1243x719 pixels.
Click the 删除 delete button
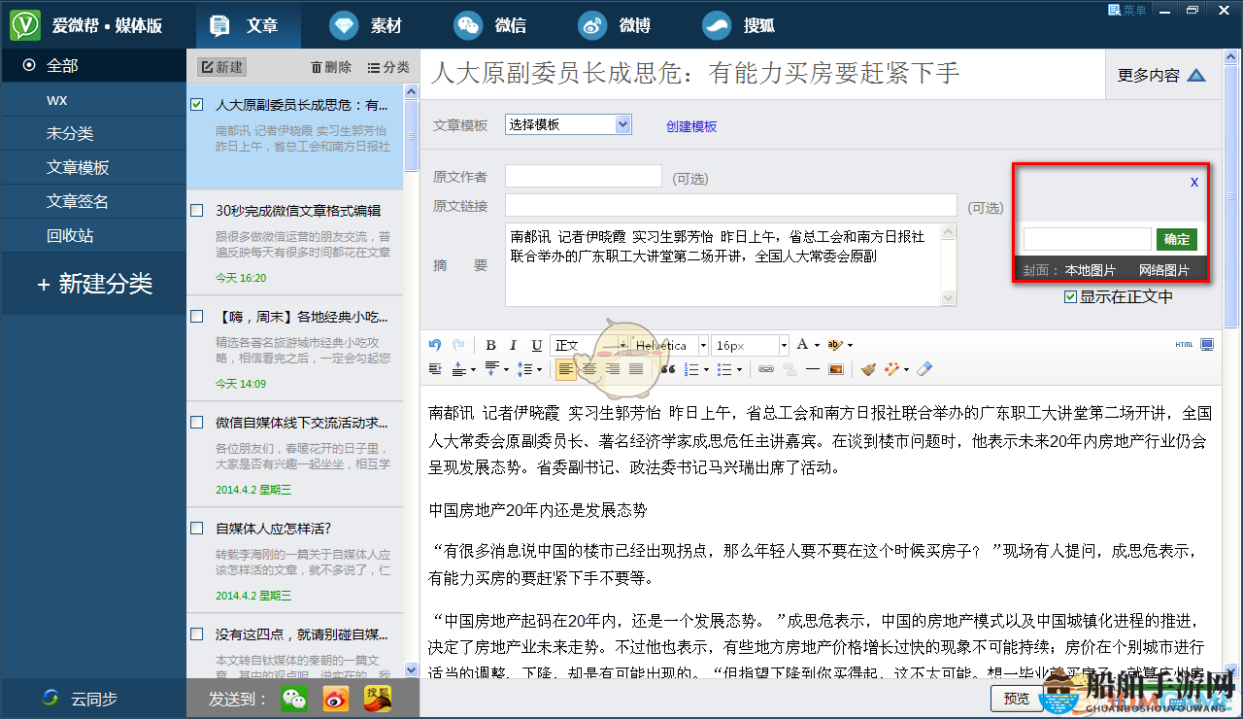tap(331, 67)
